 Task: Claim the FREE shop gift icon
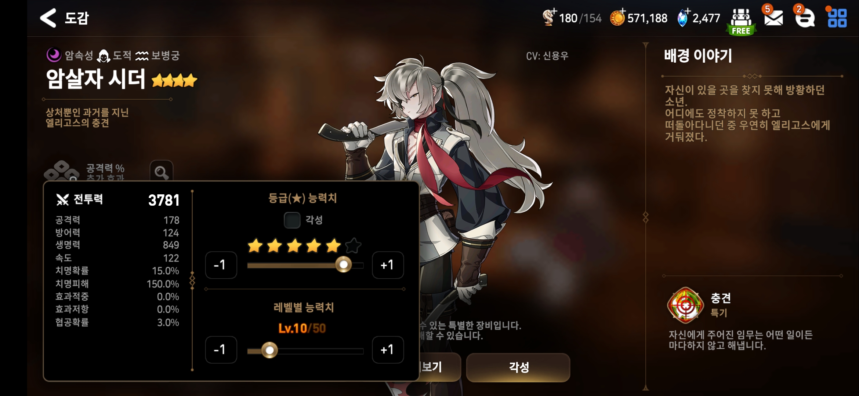(x=741, y=22)
